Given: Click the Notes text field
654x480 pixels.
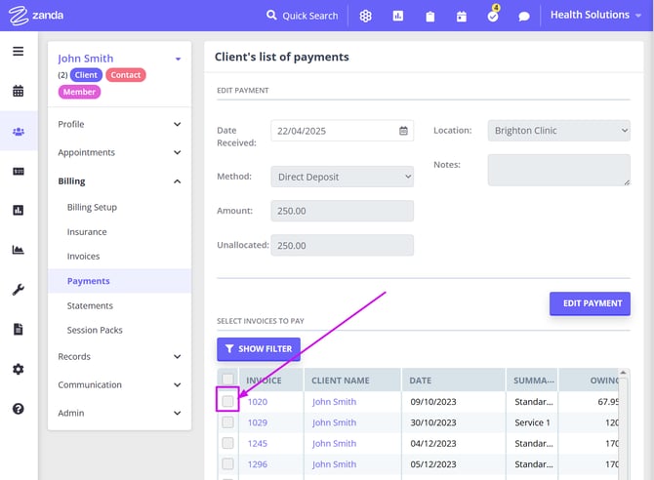Looking at the screenshot, I should (559, 170).
